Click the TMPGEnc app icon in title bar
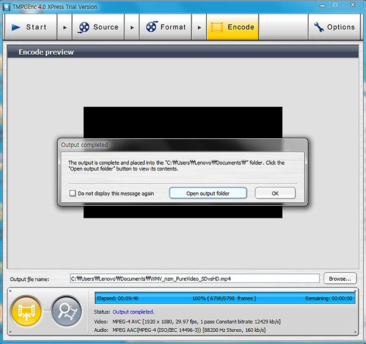 pyautogui.click(x=6, y=7)
